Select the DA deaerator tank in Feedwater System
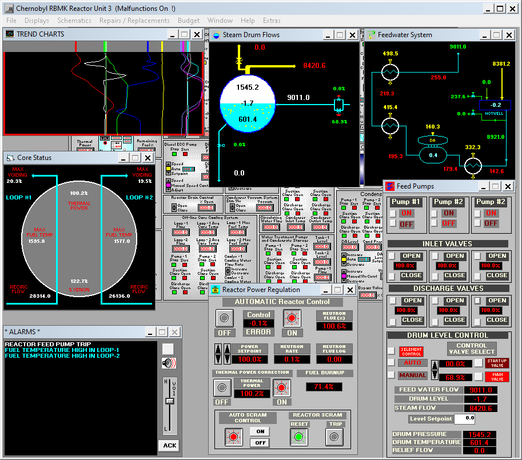The width and height of the screenshot is (522, 460). (x=433, y=150)
